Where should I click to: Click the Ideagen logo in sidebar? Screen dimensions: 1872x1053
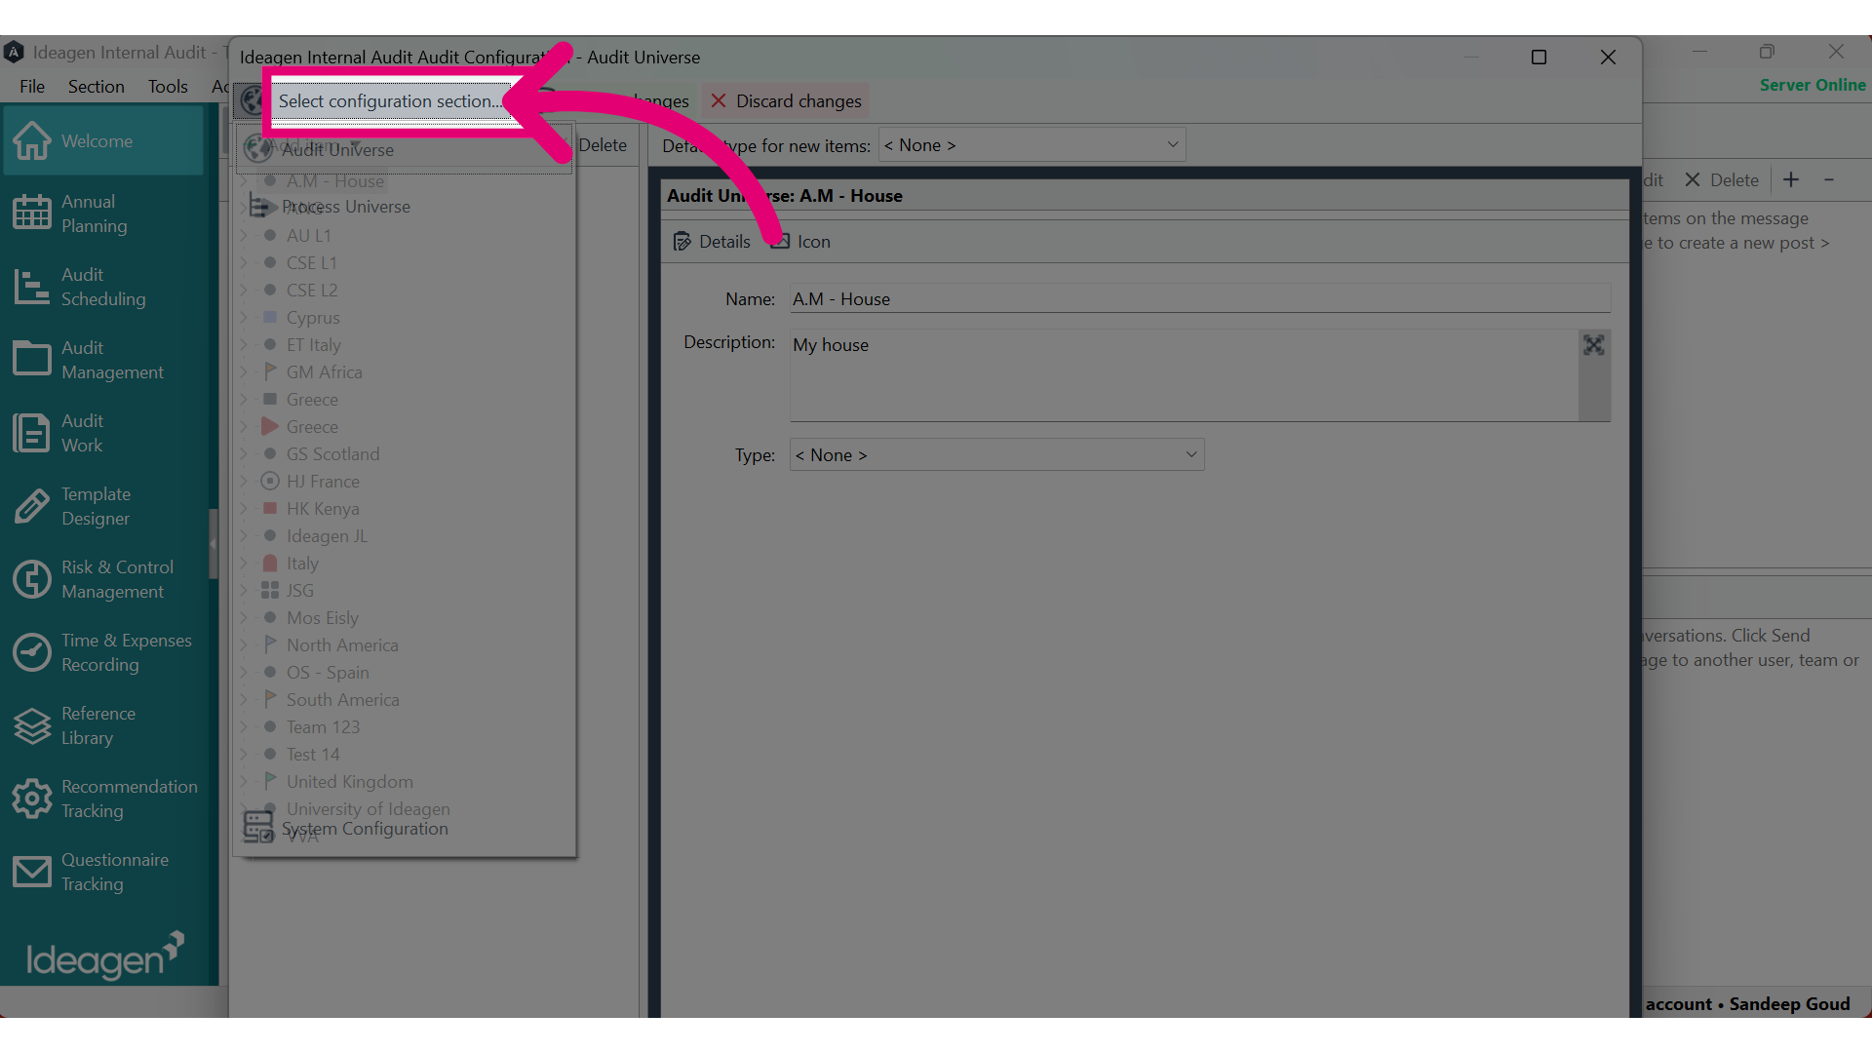105,956
